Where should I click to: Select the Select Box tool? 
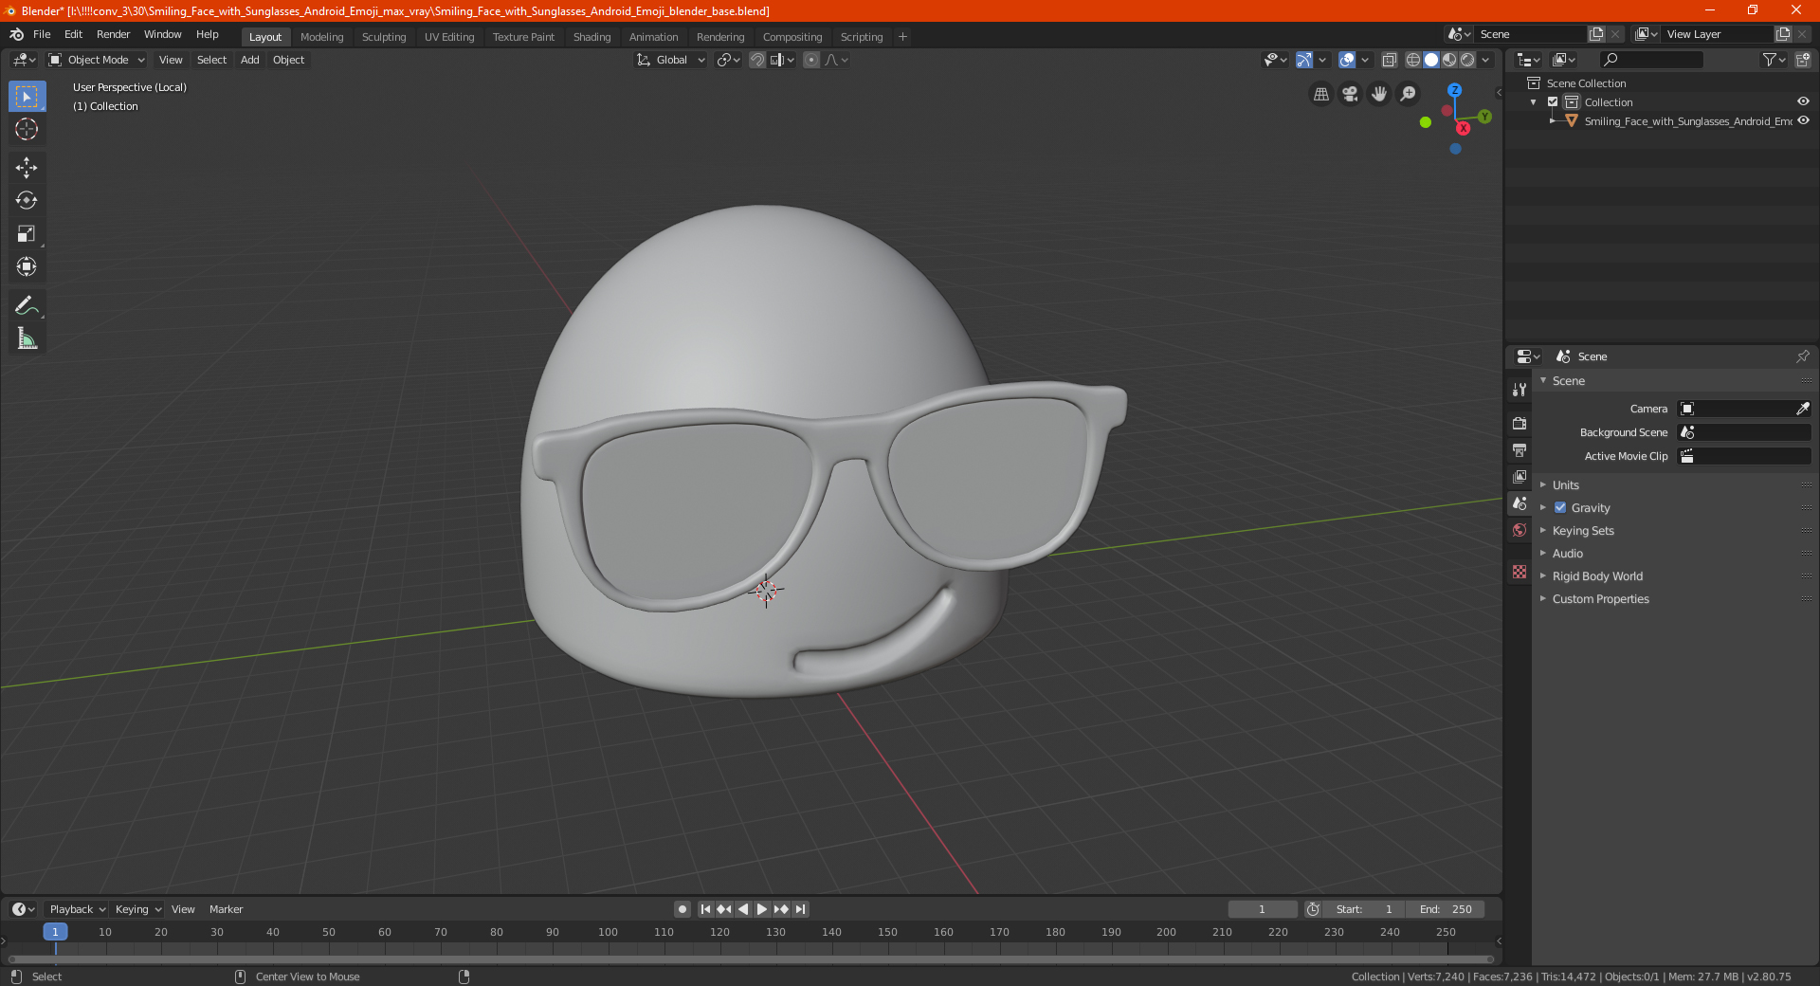[27, 97]
